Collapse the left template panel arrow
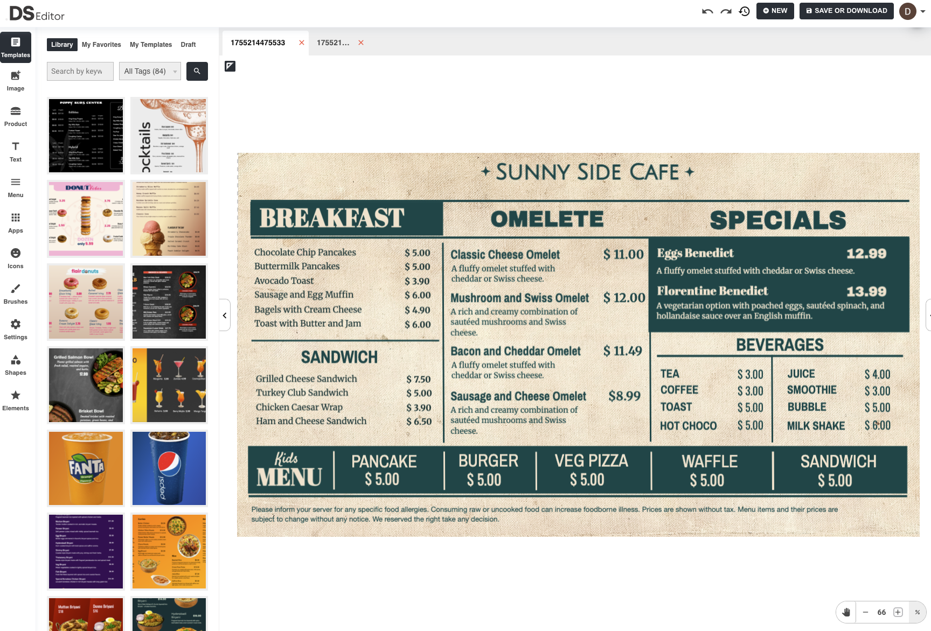The height and width of the screenshot is (631, 931). coord(225,315)
